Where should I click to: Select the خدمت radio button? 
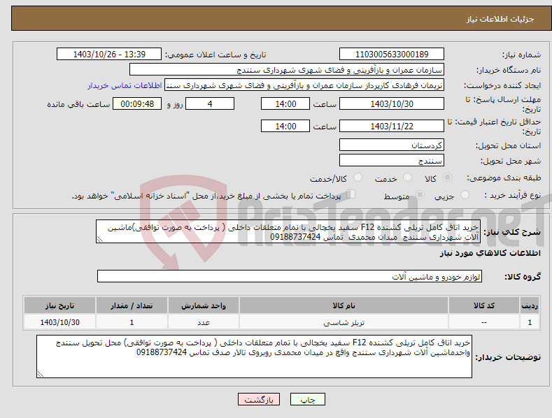[x=407, y=178]
